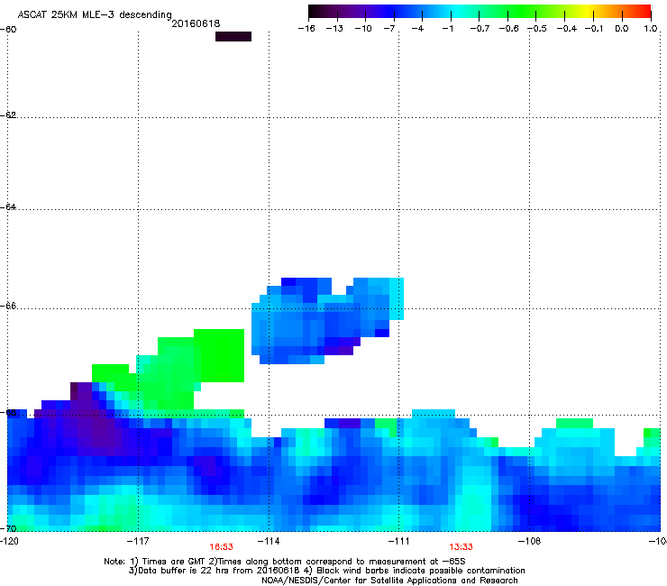Click the note line about the data buffer
This screenshot has height=586, width=667.
[x=326, y=571]
